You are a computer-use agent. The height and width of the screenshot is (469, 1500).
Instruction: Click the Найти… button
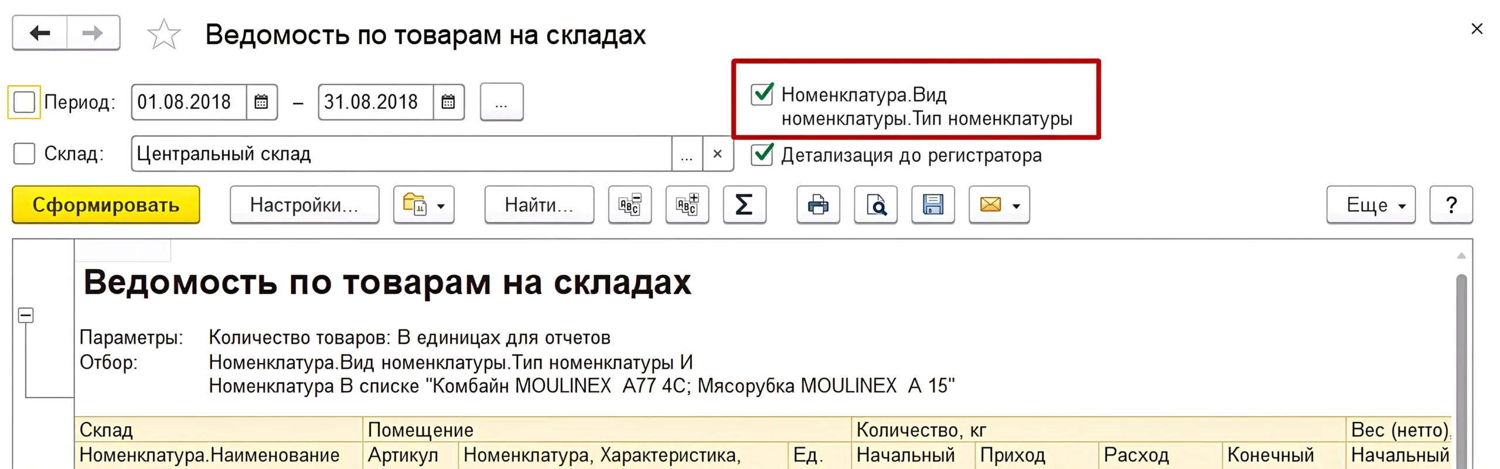(x=539, y=205)
